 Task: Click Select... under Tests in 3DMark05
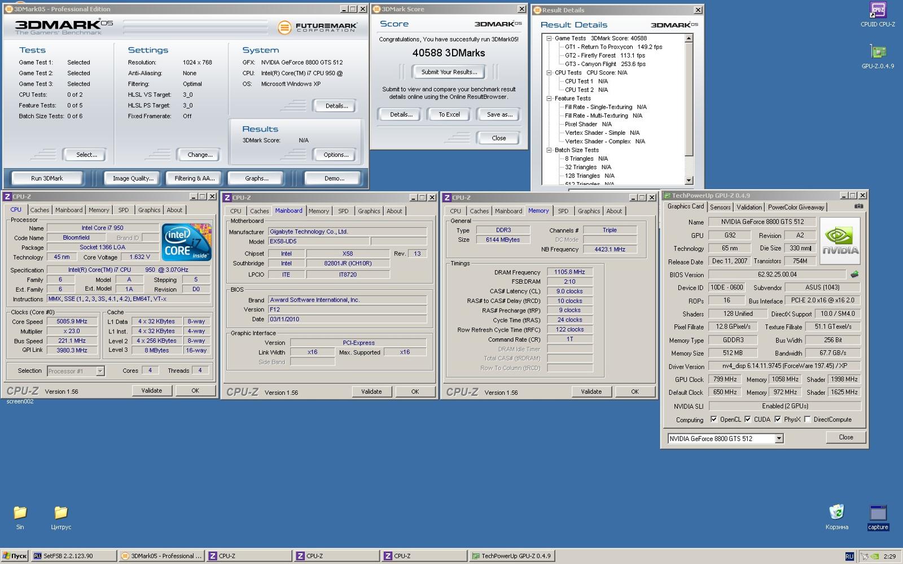(x=86, y=155)
